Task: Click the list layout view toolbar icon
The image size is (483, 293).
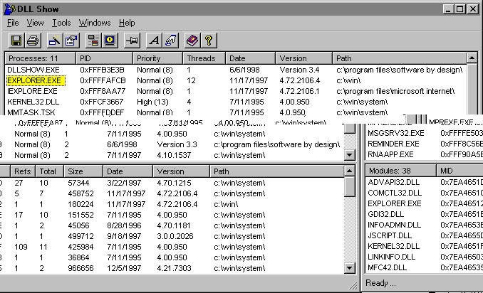Action: pyautogui.click(x=93, y=41)
